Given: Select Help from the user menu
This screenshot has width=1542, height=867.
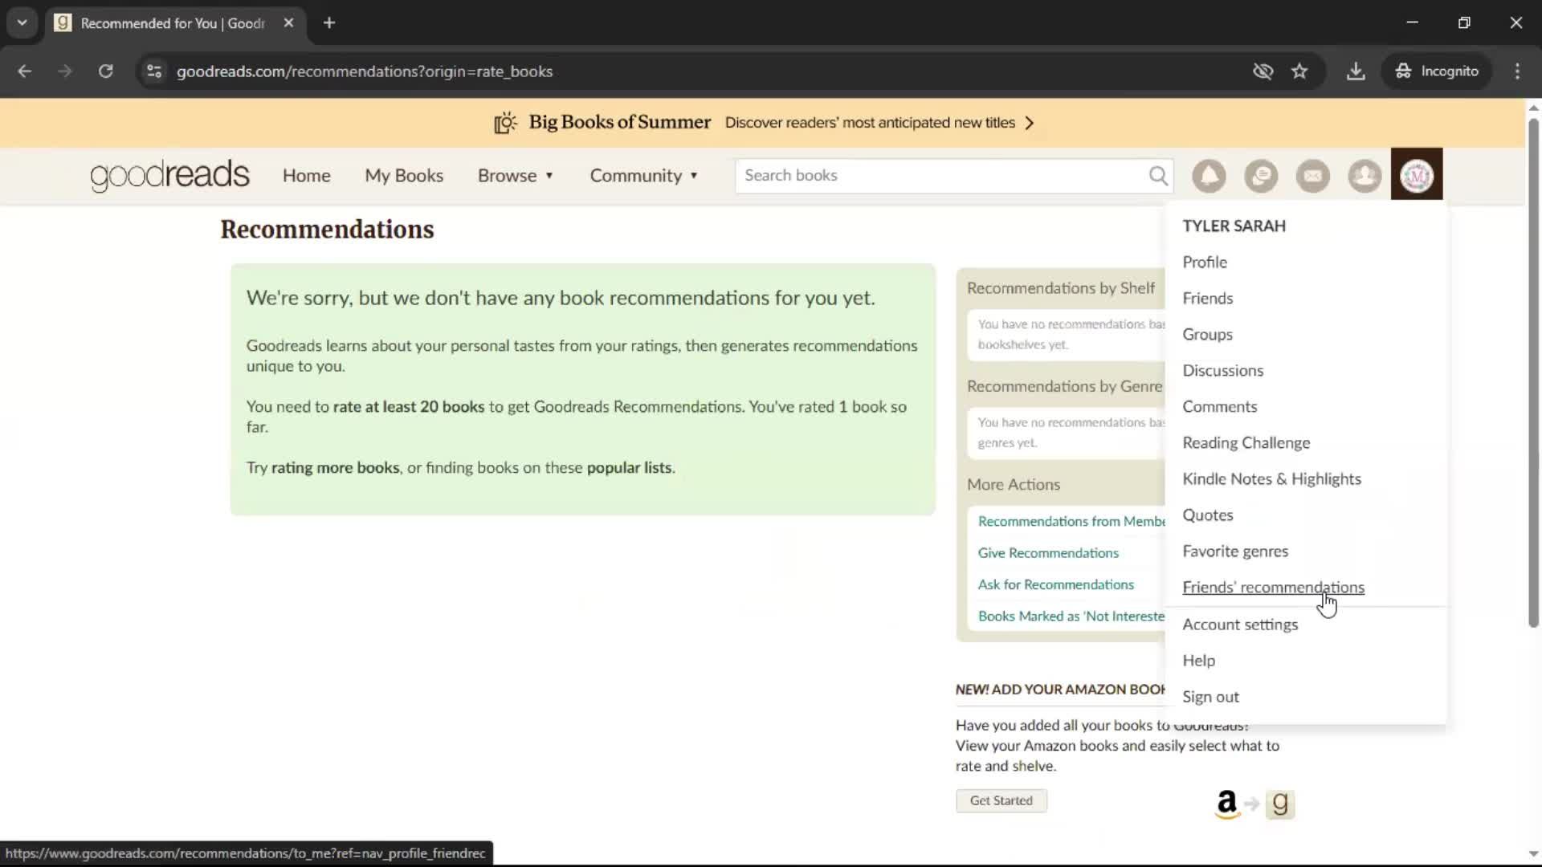Looking at the screenshot, I should (1198, 661).
